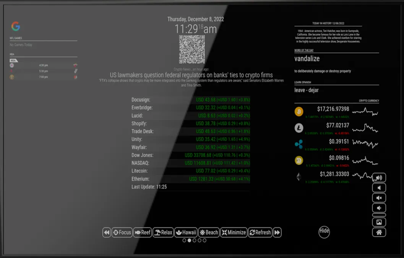This screenshot has height=258, width=404.
Task: Click the speaker button with a single wave
Action: pos(379,208)
